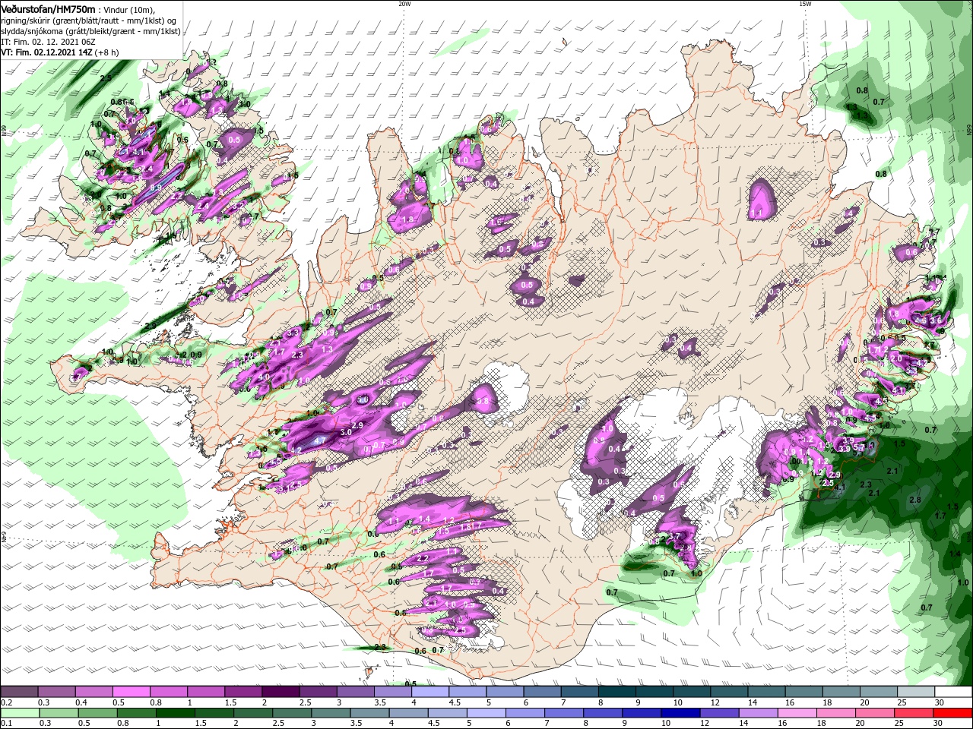Click the dark teal swatch above snow label 9
The height and width of the screenshot is (729, 973).
pos(654,692)
